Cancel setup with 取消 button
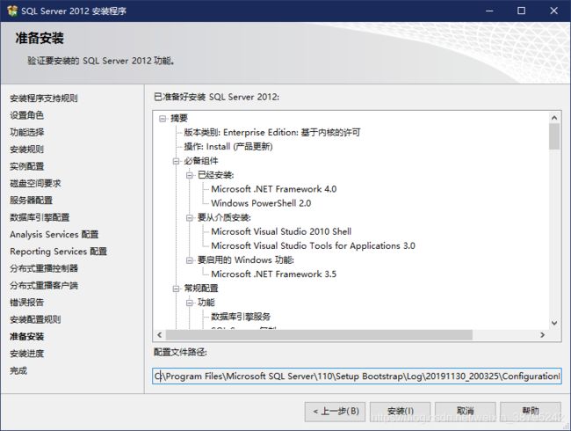Viewport: 571px width, 431px height. [465, 412]
